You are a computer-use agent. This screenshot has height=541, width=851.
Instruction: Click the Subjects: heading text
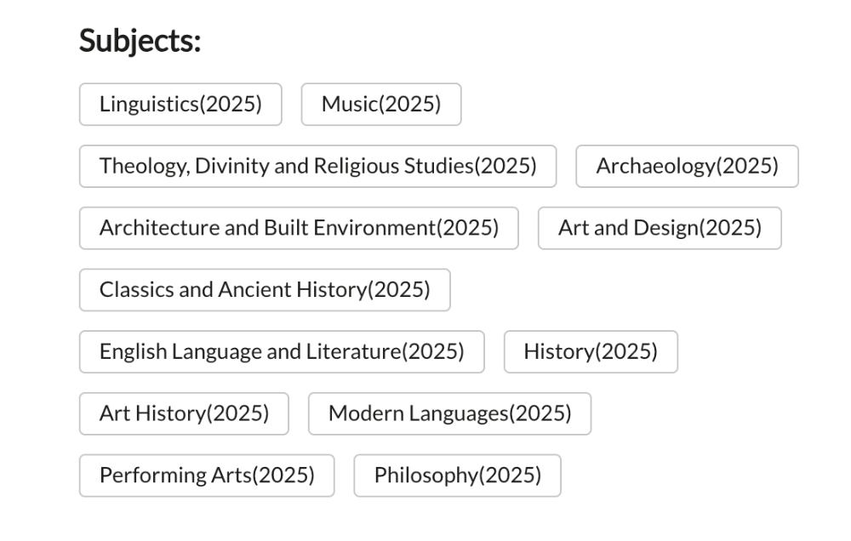click(x=140, y=41)
